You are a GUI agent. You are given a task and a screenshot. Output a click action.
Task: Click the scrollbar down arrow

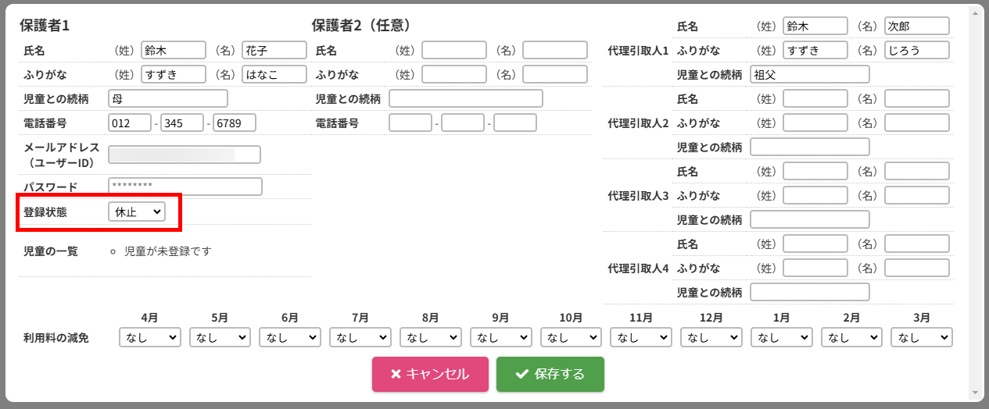pos(974,393)
